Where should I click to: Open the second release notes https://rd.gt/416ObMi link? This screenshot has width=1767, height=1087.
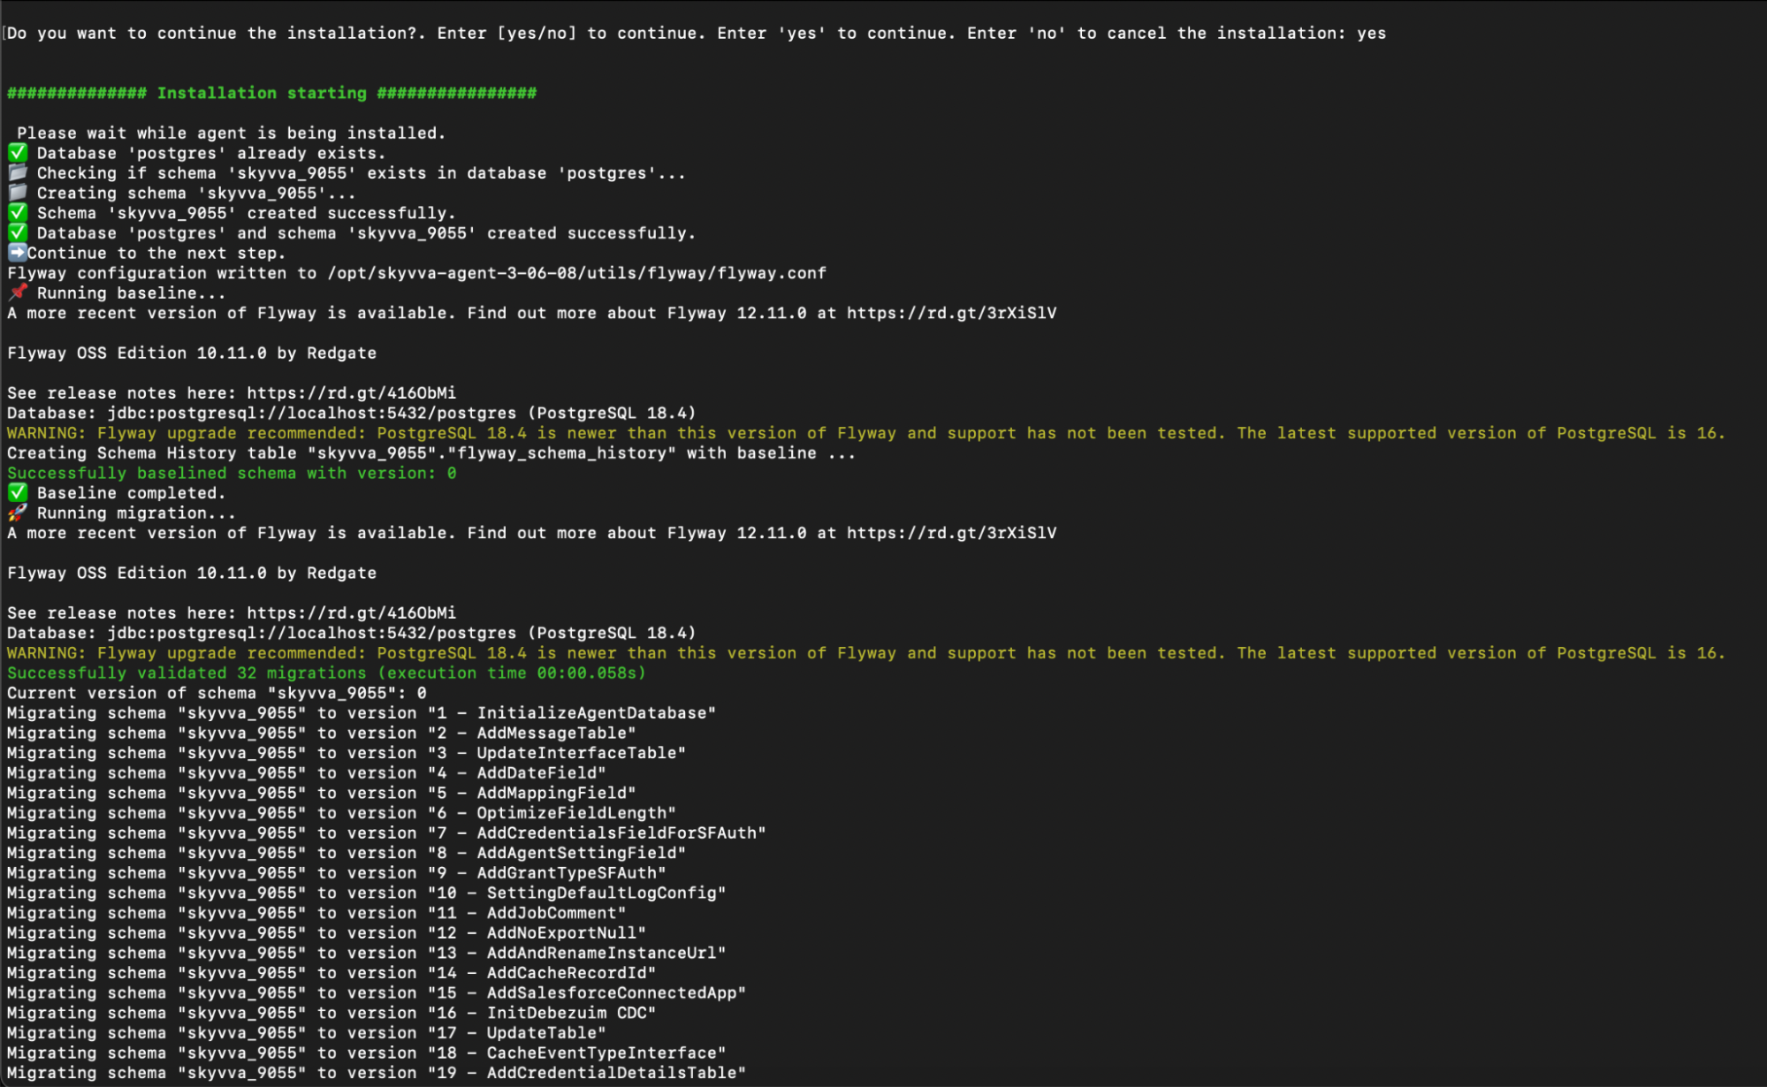351,612
